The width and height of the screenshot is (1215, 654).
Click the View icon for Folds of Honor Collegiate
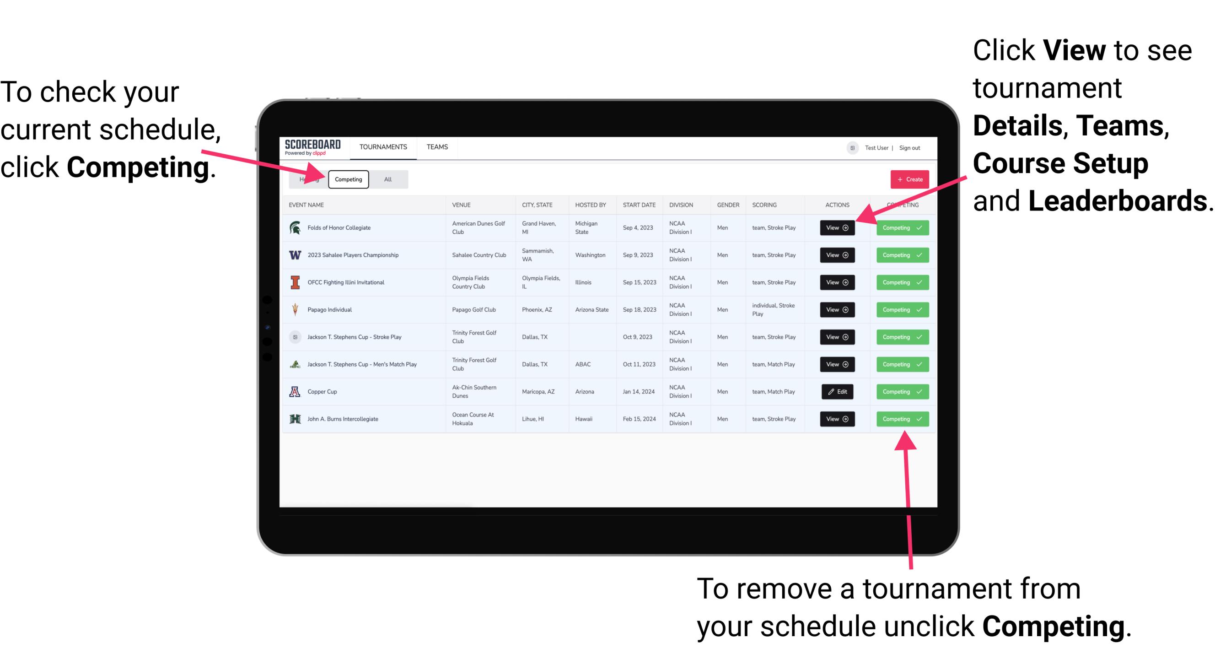(x=835, y=228)
